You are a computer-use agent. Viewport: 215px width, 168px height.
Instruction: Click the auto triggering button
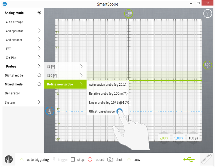point(34,160)
